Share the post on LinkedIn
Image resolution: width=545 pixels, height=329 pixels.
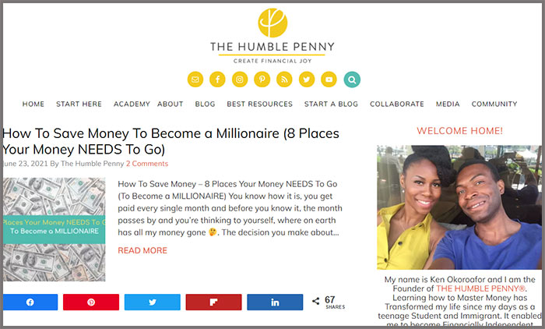(275, 302)
